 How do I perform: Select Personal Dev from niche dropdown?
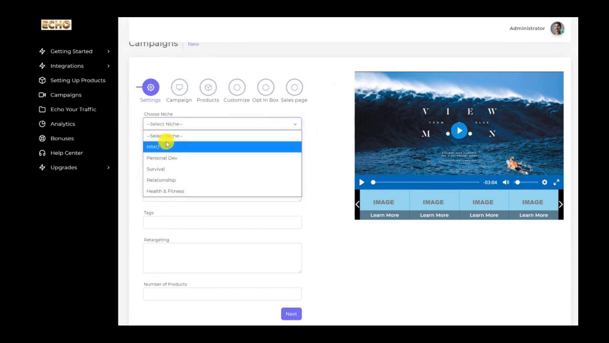pyautogui.click(x=162, y=158)
